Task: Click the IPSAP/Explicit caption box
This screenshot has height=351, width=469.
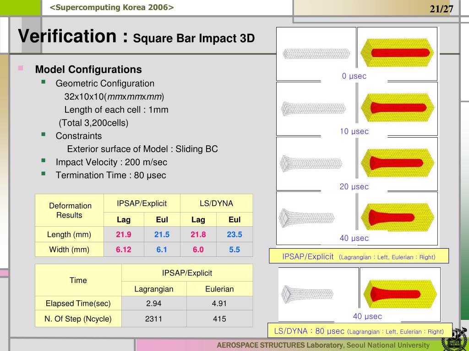Action: pyautogui.click(x=359, y=256)
